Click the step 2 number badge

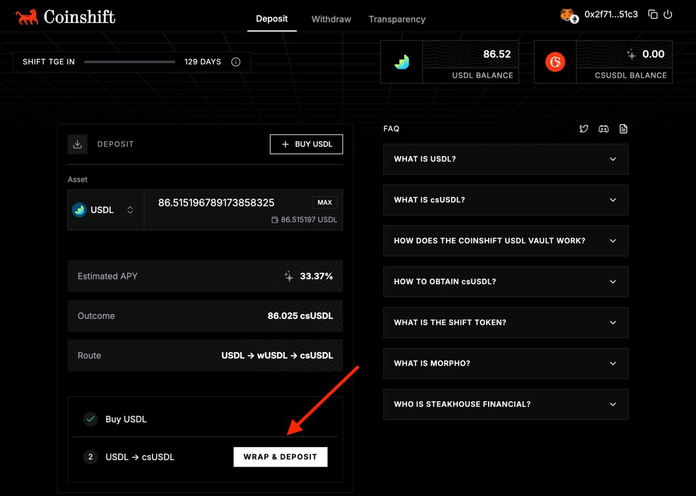pyautogui.click(x=91, y=457)
